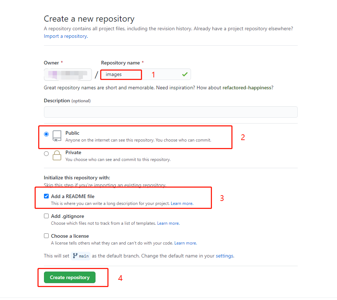Click the branch icon next to main

pyautogui.click(x=75, y=256)
